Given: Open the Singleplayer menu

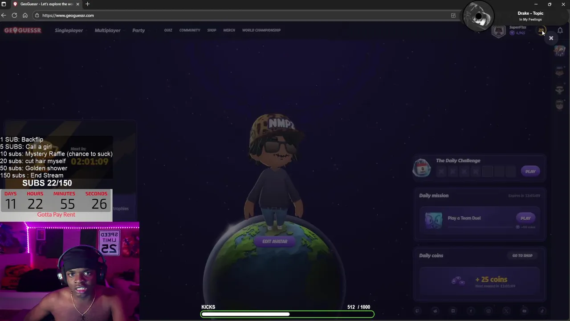Looking at the screenshot, I should tap(69, 30).
